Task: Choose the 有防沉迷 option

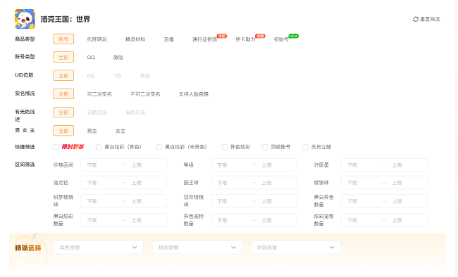Action: (135, 112)
